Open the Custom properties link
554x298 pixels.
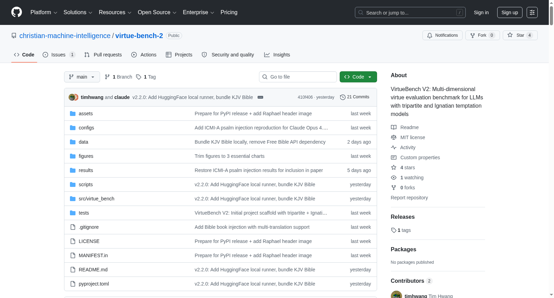click(x=415, y=157)
